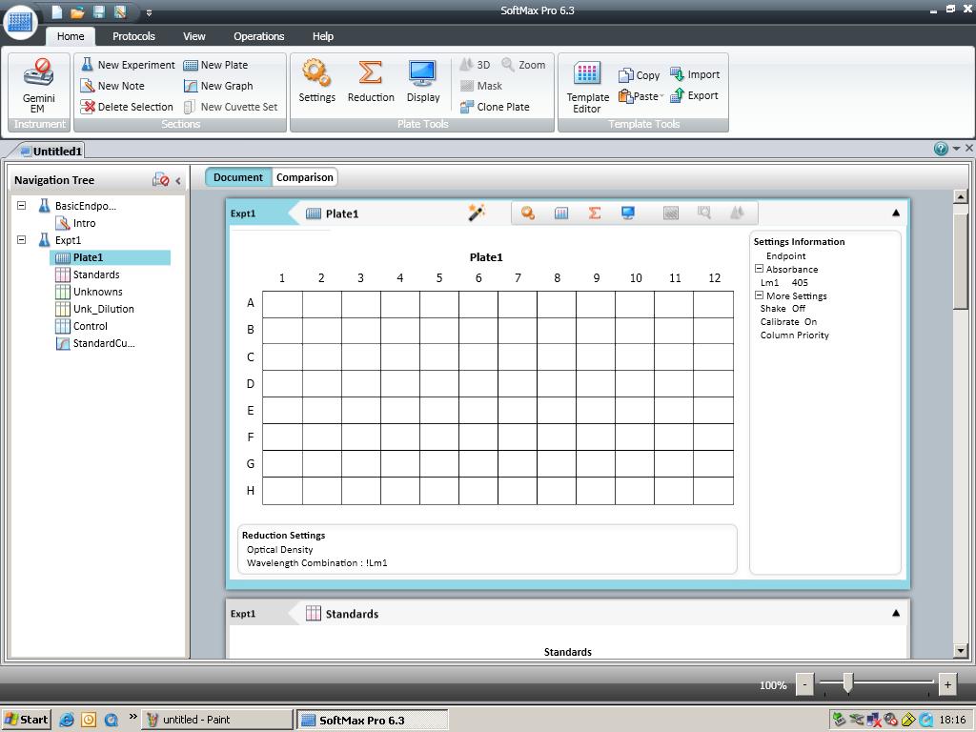976x732 pixels.
Task: Click the zoom plus button
Action: (x=947, y=684)
